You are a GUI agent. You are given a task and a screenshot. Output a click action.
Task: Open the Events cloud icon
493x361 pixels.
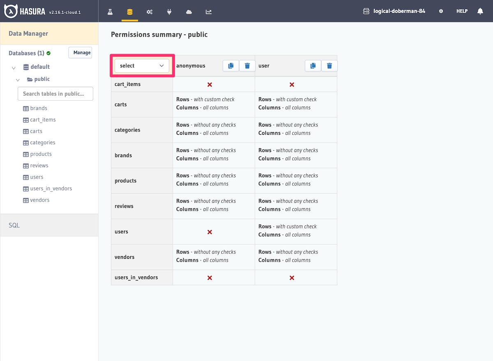[x=189, y=11]
